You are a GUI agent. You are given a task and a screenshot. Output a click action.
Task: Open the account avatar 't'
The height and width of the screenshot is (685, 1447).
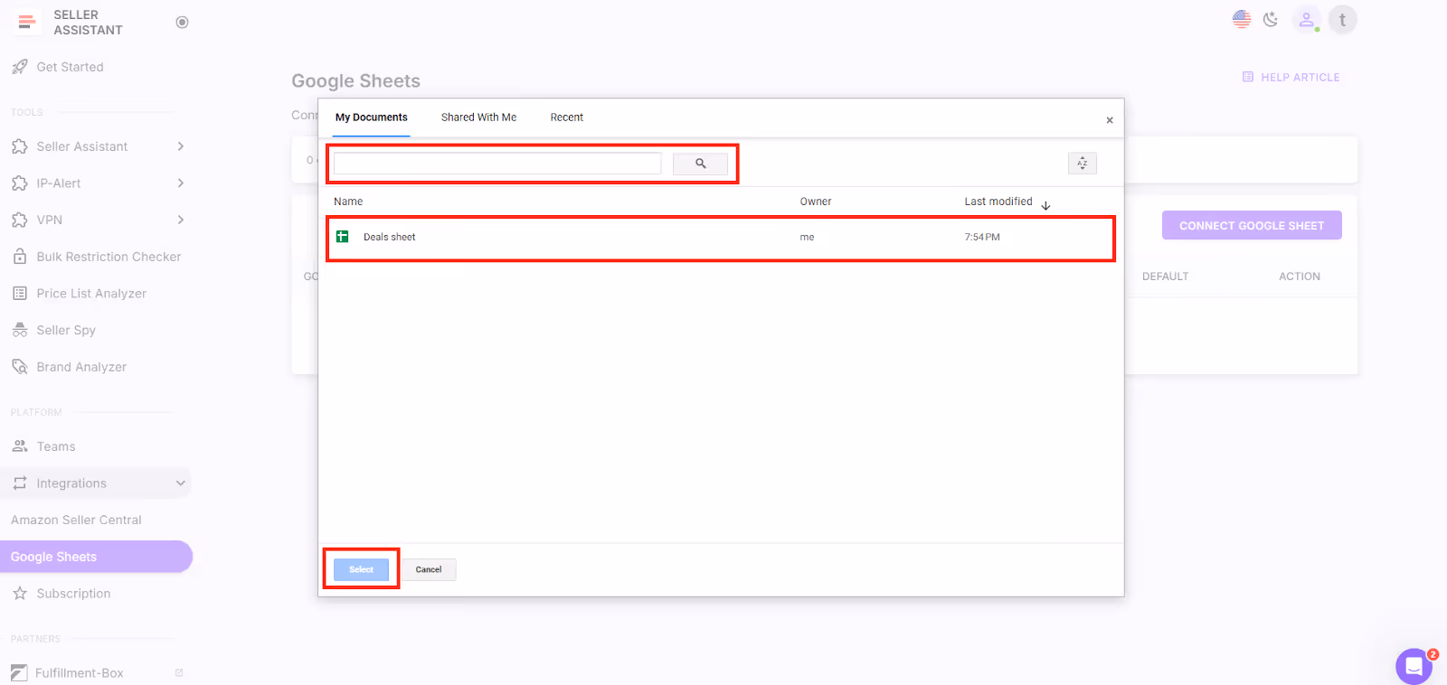coord(1342,20)
